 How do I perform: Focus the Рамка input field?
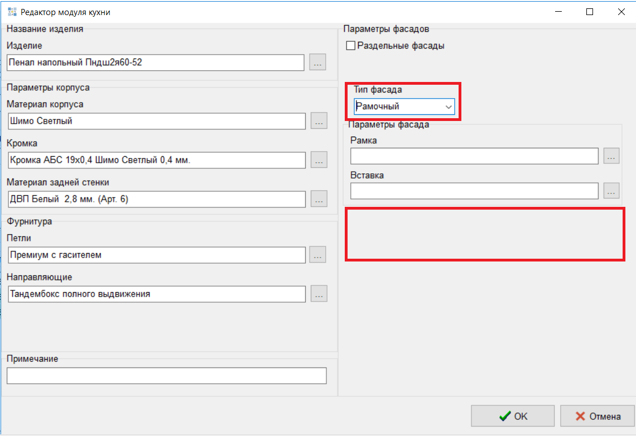pyautogui.click(x=474, y=156)
